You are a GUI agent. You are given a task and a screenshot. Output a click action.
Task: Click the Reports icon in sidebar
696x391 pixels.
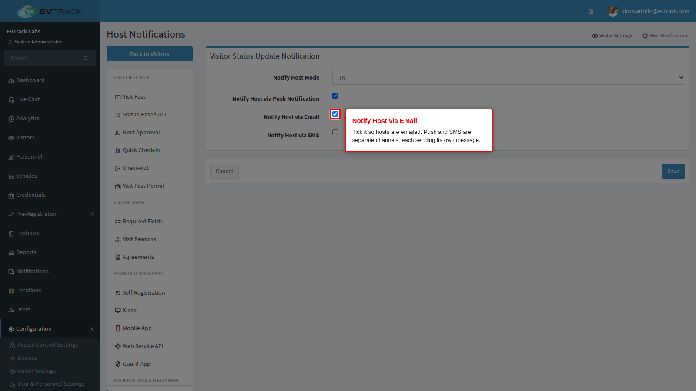coord(11,253)
